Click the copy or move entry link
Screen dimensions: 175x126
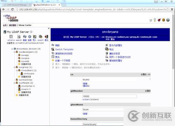[x=64, y=53]
